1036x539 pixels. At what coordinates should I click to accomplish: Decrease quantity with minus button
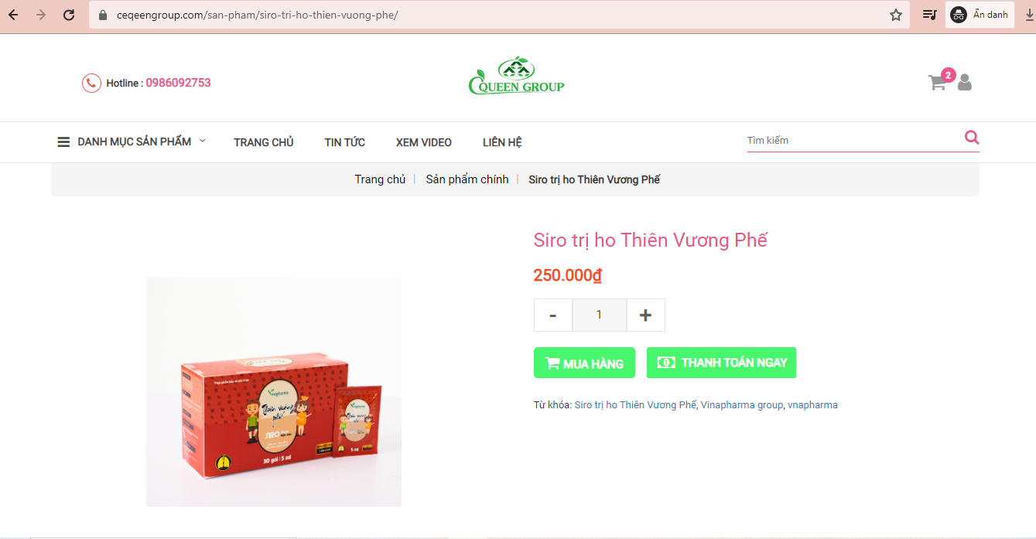point(553,316)
